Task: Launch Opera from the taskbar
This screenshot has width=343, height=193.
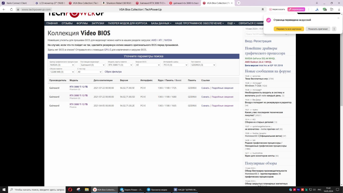Action: pyautogui.click(x=70, y=190)
